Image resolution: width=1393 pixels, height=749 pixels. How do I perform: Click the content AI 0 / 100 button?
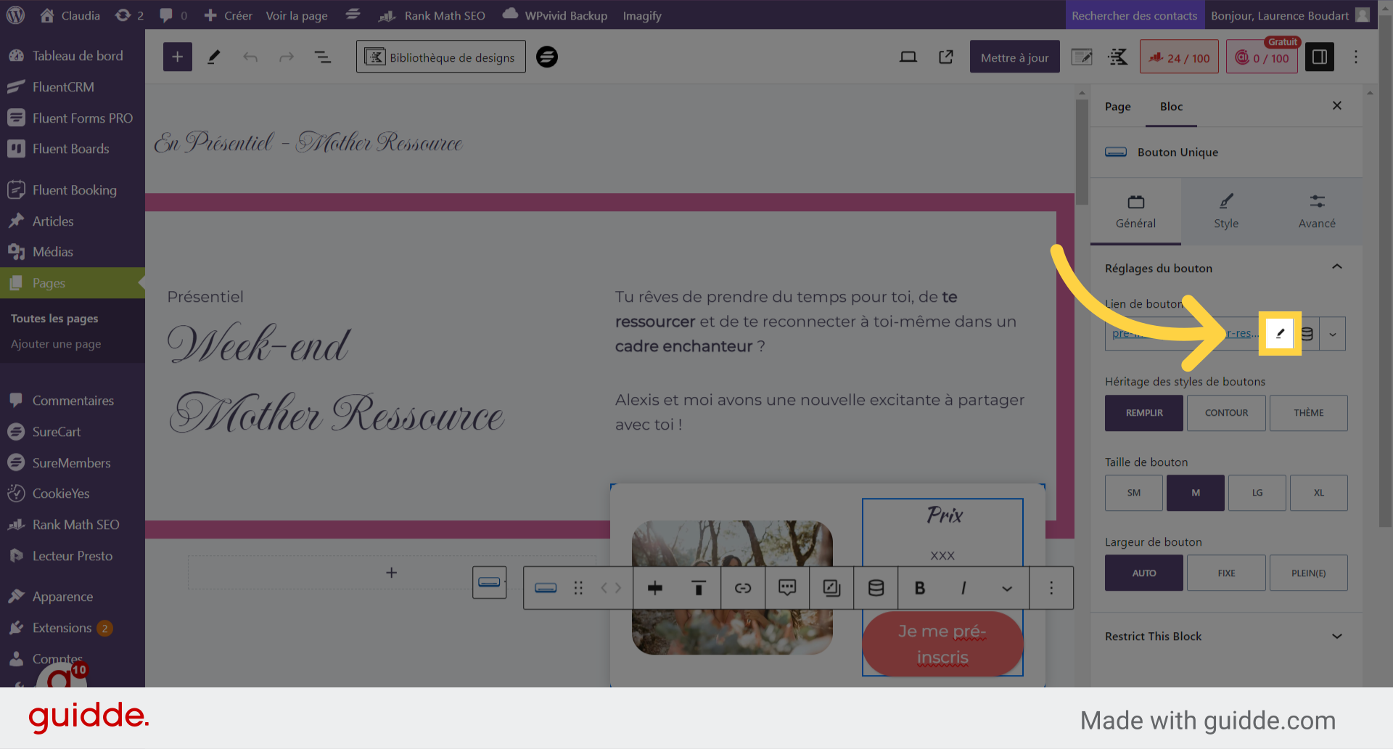1262,57
